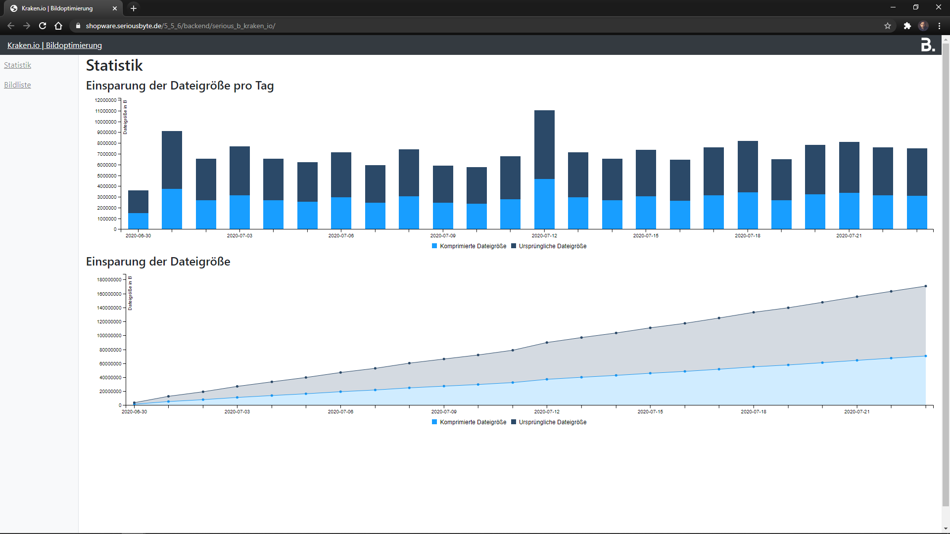The height and width of the screenshot is (534, 950).
Task: Click the 'Einsparung der Dateigröße pro Tag' heading
Action: coord(180,86)
